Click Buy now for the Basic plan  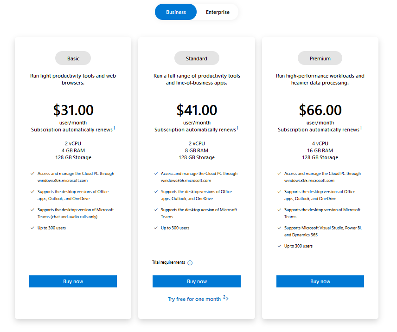[73, 281]
